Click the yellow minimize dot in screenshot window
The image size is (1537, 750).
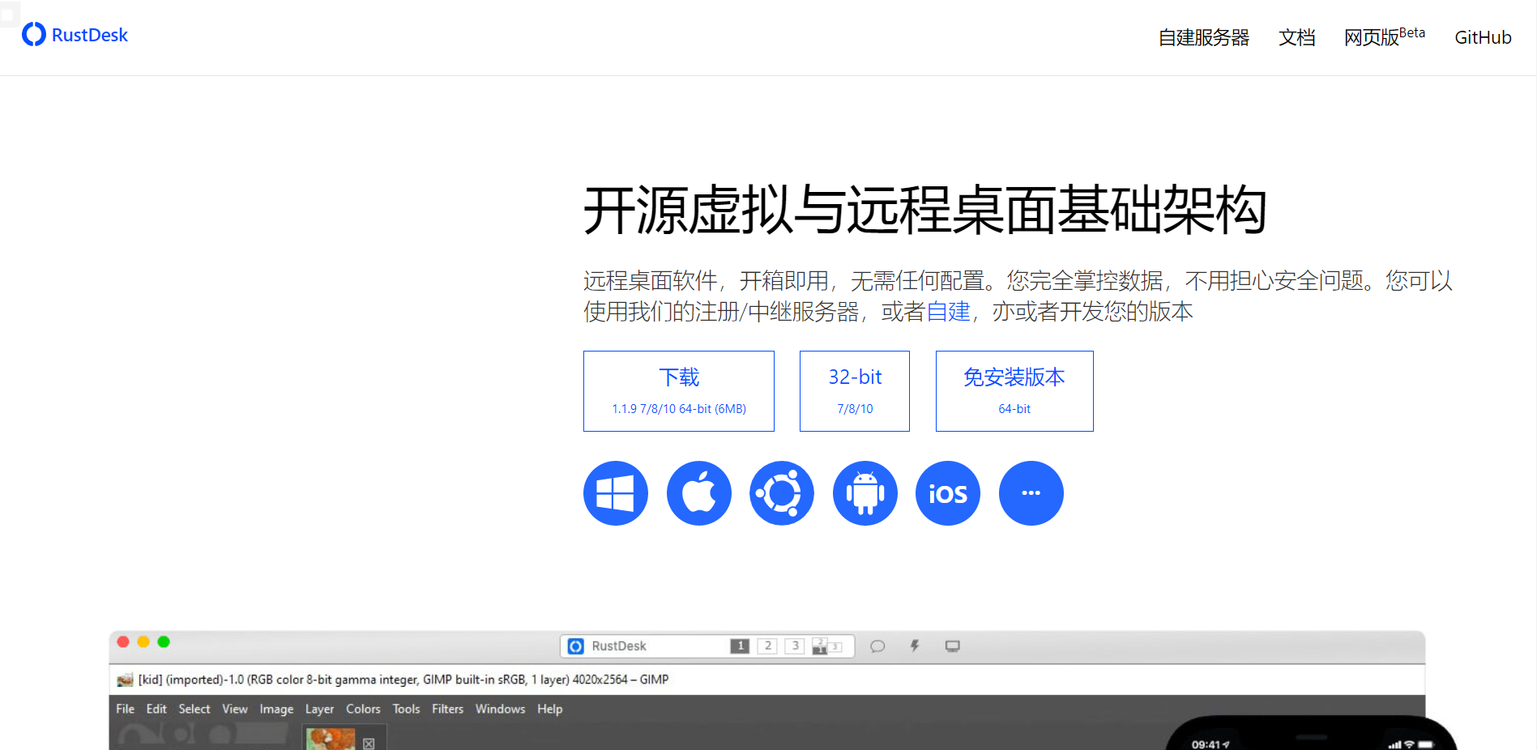[x=143, y=641]
